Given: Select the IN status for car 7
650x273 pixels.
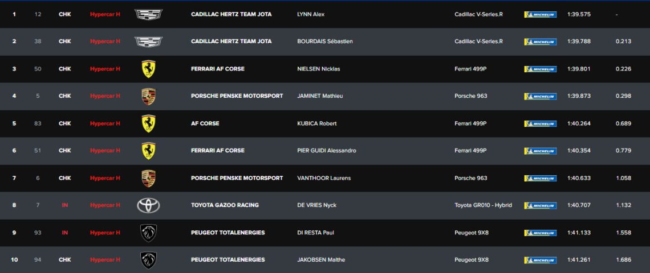Looking at the screenshot, I should pos(64,205).
